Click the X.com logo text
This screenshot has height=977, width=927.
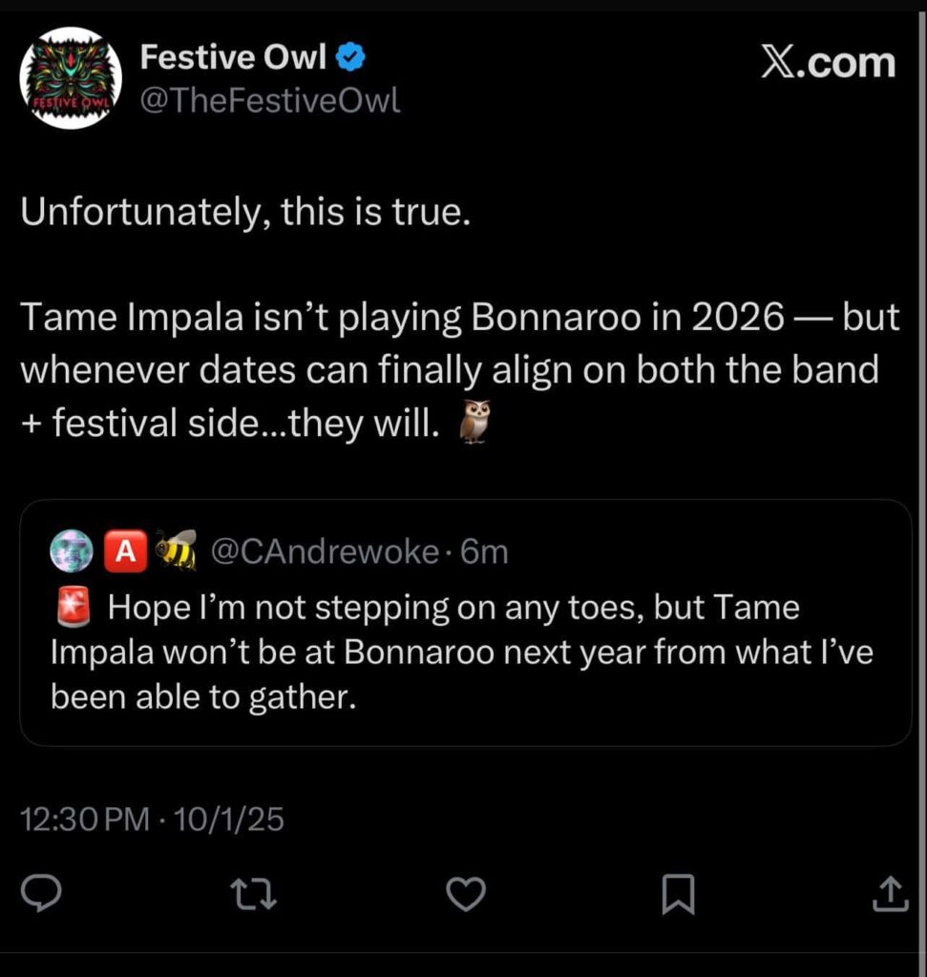[x=828, y=63]
